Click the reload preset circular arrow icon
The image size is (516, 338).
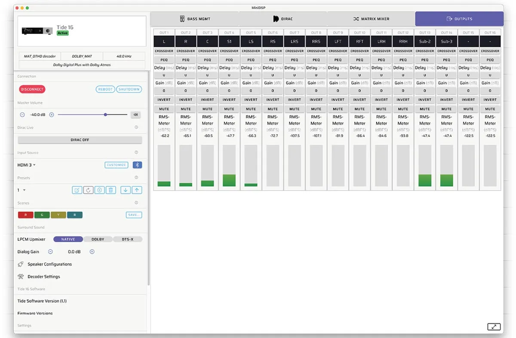[x=88, y=190]
